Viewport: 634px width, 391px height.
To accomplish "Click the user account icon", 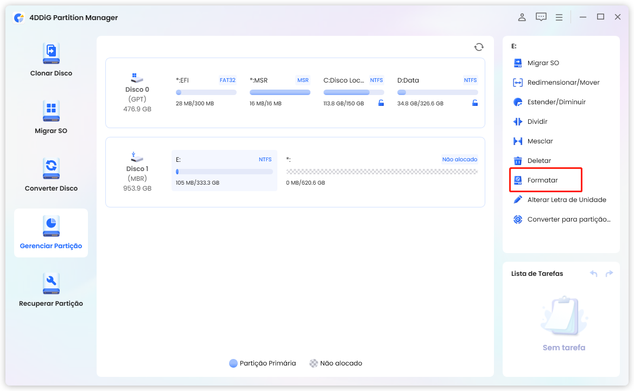I will (522, 17).
